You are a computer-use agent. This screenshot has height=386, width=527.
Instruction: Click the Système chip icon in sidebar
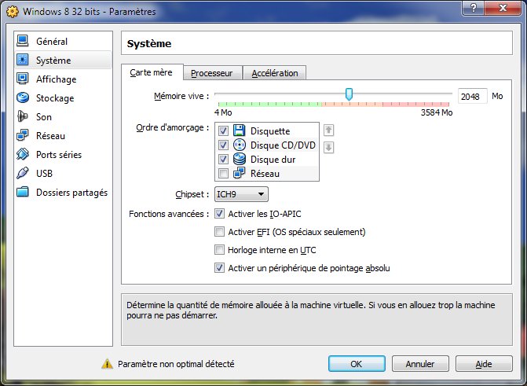[x=23, y=60]
